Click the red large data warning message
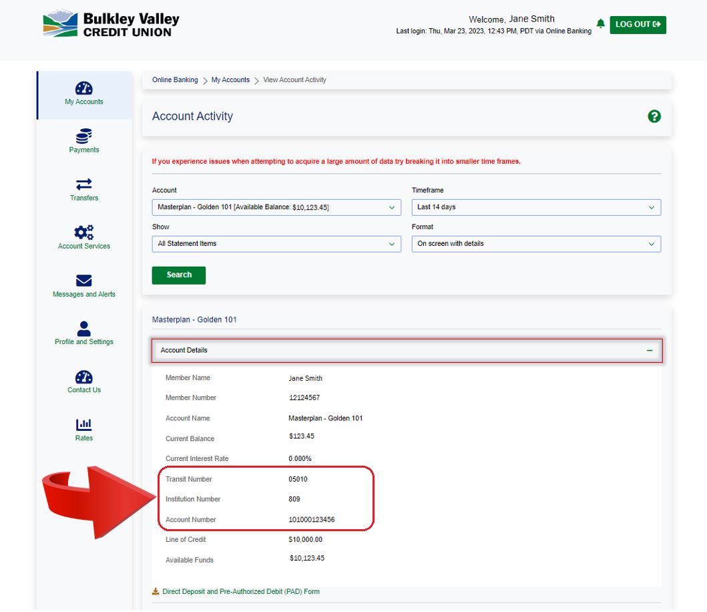 [336, 162]
